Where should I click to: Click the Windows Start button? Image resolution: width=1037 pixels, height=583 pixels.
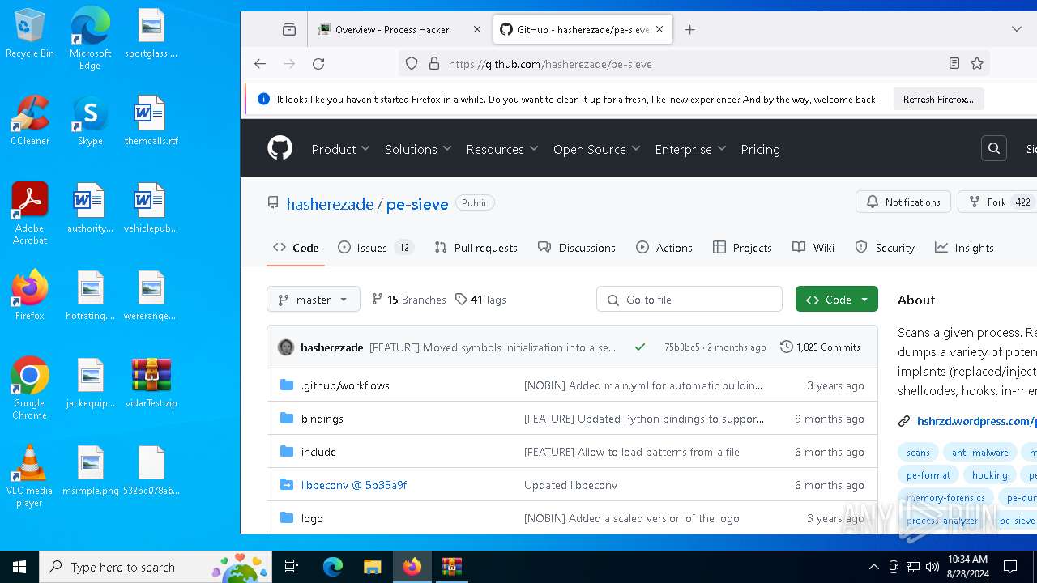click(19, 567)
